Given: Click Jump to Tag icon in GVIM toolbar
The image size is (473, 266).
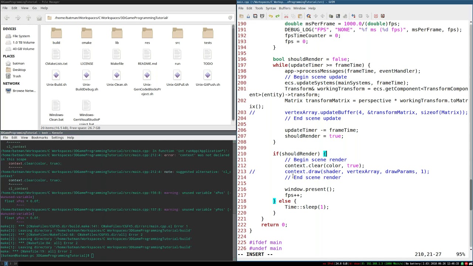Looking at the screenshot, I should point(367,16).
